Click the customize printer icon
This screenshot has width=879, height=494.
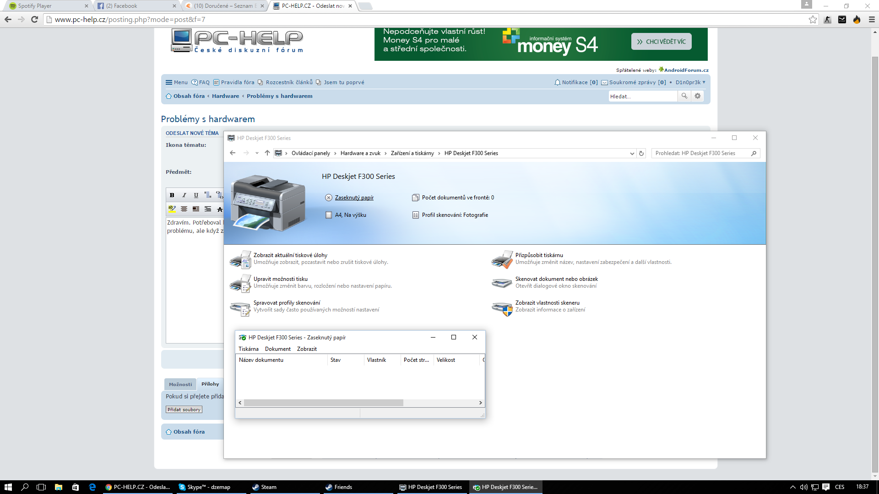[x=502, y=259]
